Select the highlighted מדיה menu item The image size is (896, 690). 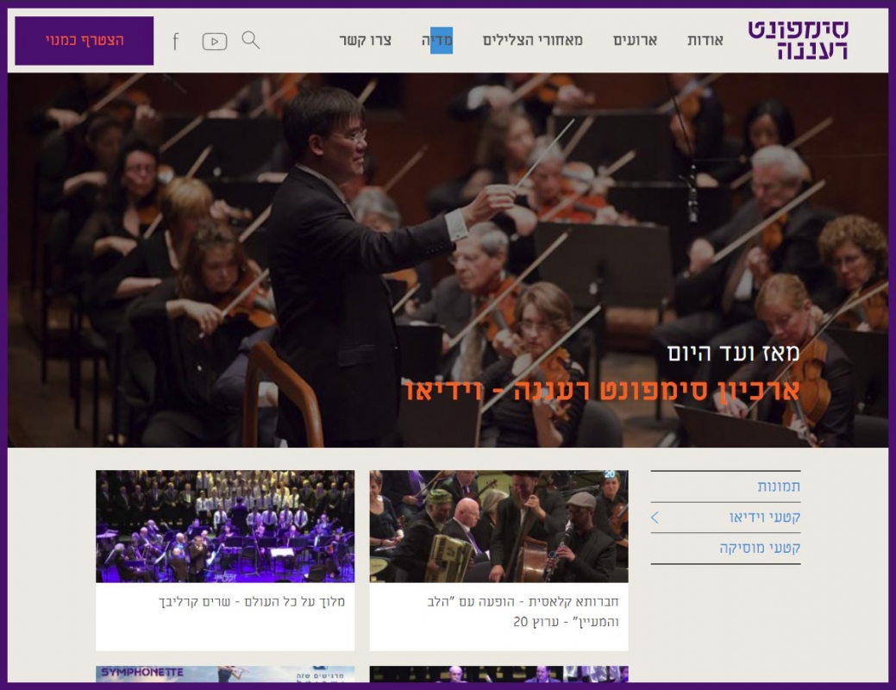pos(437,41)
